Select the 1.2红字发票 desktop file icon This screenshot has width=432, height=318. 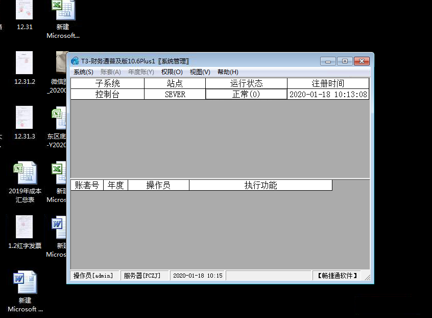pyautogui.click(x=25, y=232)
